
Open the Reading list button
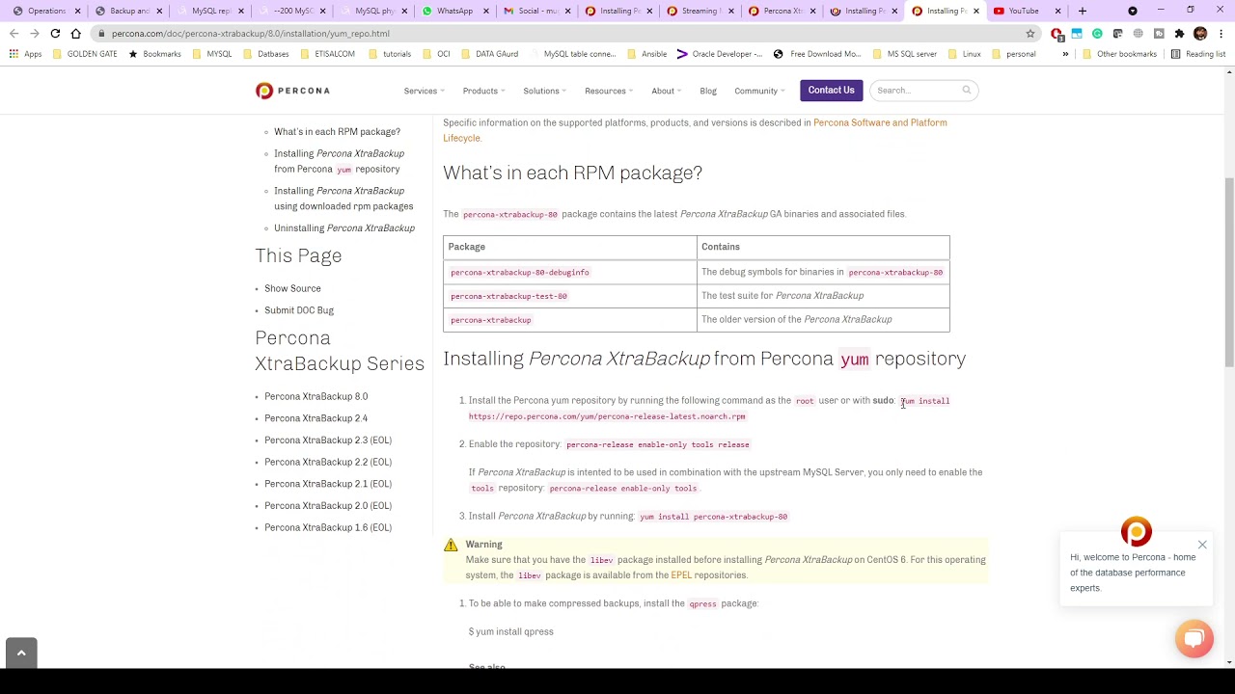point(1197,54)
